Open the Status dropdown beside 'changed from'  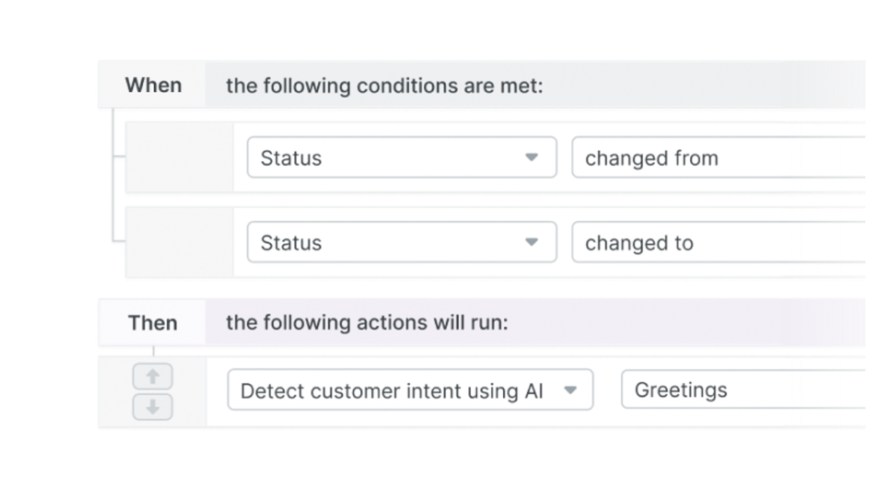(x=401, y=157)
